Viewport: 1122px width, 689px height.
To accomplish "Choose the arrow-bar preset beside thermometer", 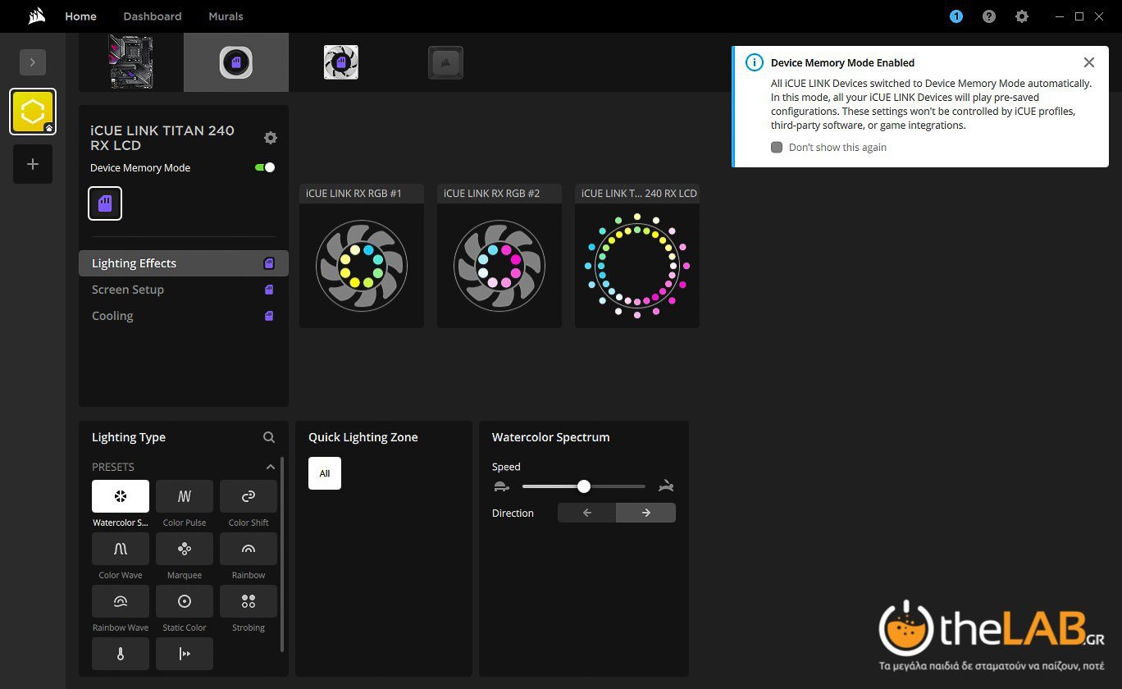I will (185, 654).
